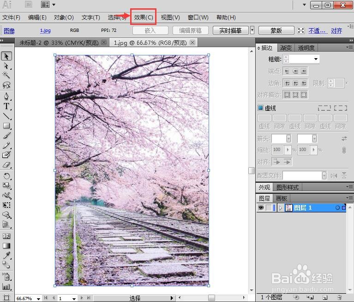Open the 文件(F) menu
This screenshot has height=302, width=354.
click(x=11, y=17)
